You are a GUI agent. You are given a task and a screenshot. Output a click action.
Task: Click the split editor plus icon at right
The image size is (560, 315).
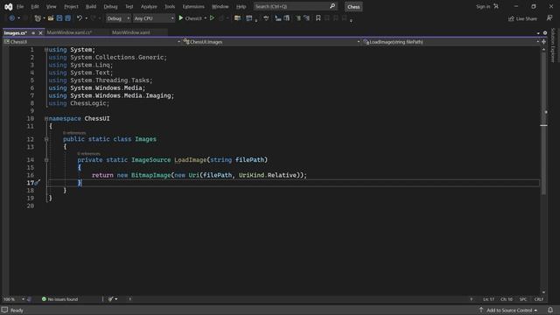(543, 42)
